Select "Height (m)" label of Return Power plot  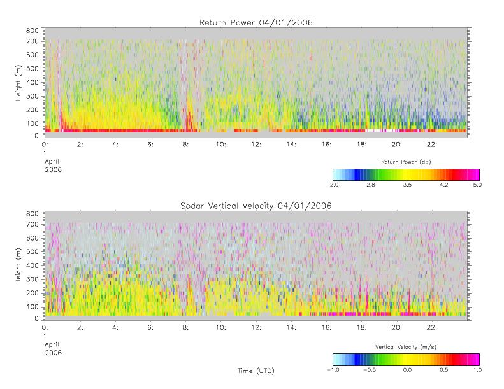18,83
